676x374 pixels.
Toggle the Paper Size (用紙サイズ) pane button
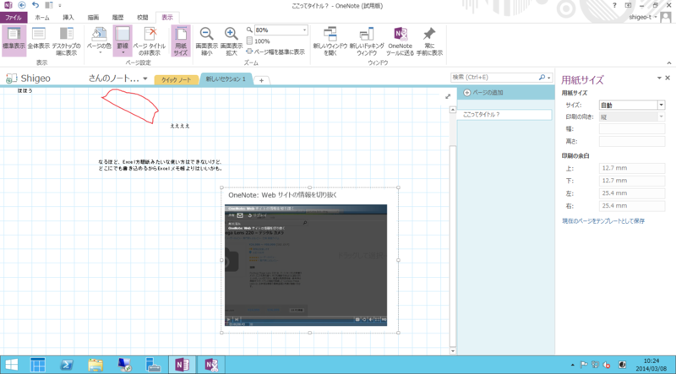(x=181, y=41)
